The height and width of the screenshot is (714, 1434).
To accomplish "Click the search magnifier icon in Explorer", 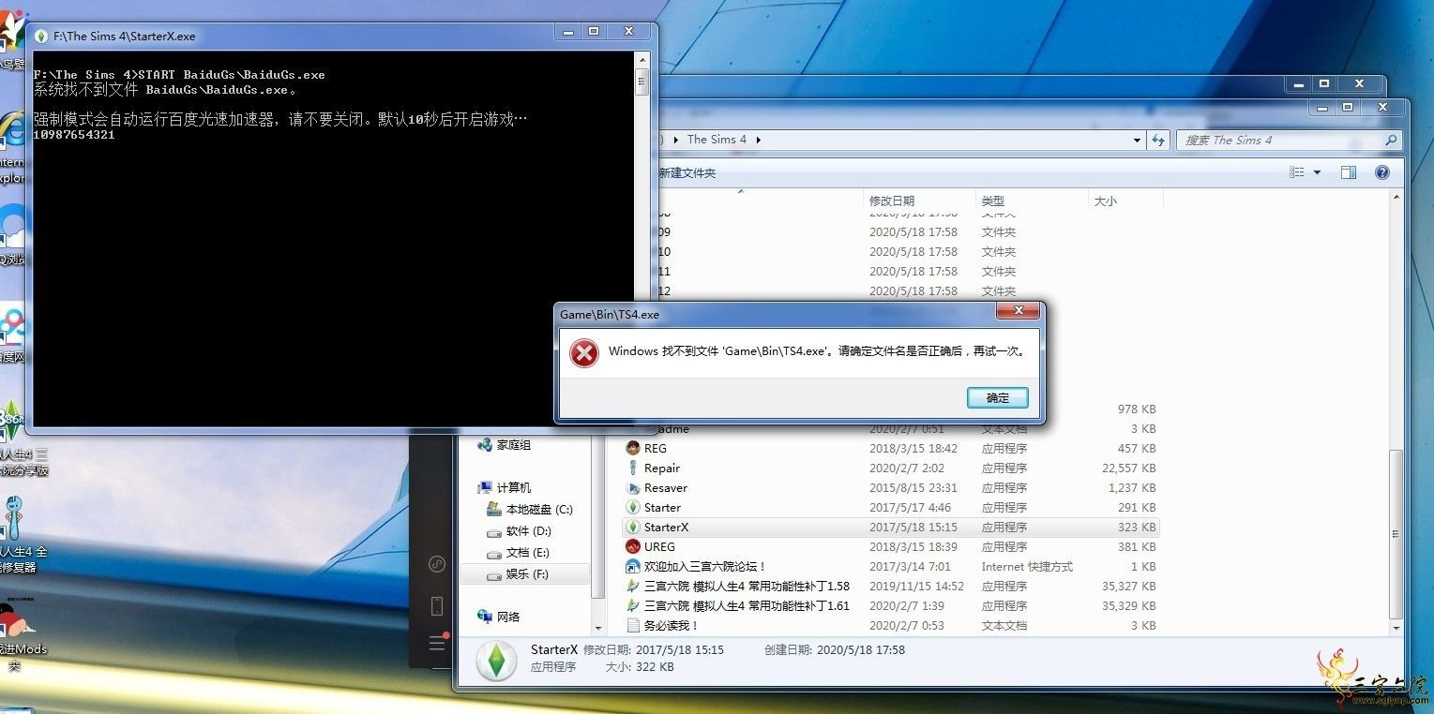I will 1391,140.
